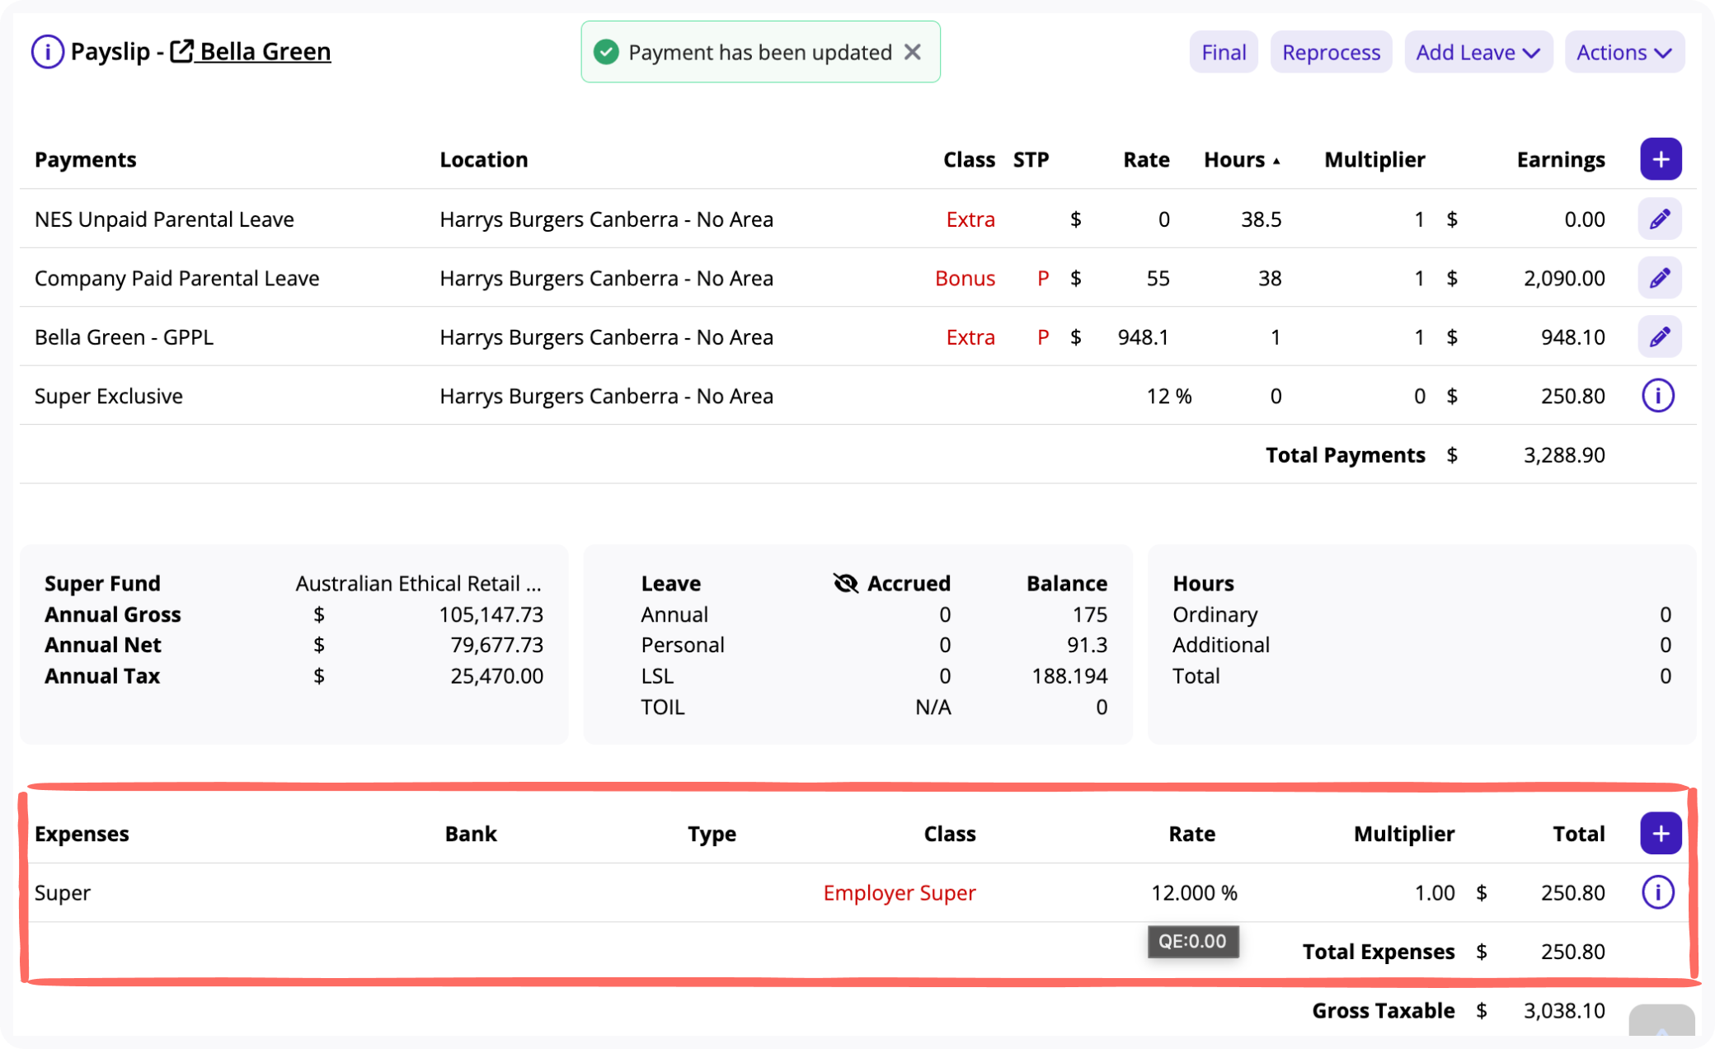Click the green success checkmark icon
This screenshot has height=1049, width=1715.
[x=606, y=52]
